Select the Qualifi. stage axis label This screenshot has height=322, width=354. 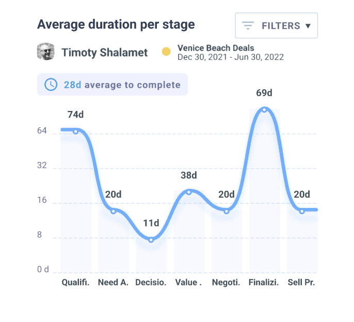click(x=75, y=282)
